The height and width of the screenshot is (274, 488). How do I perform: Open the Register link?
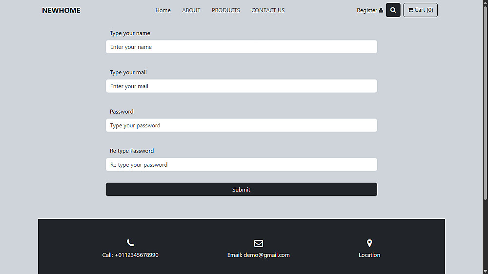coord(366,10)
